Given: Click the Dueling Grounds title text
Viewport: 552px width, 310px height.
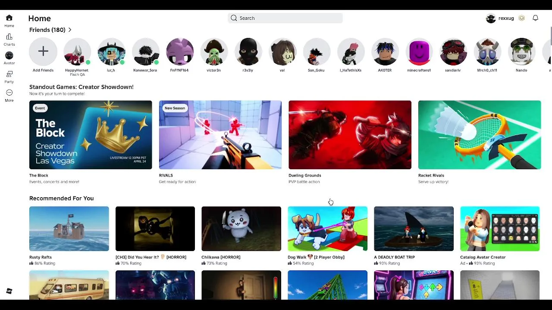Looking at the screenshot, I should coord(305,175).
